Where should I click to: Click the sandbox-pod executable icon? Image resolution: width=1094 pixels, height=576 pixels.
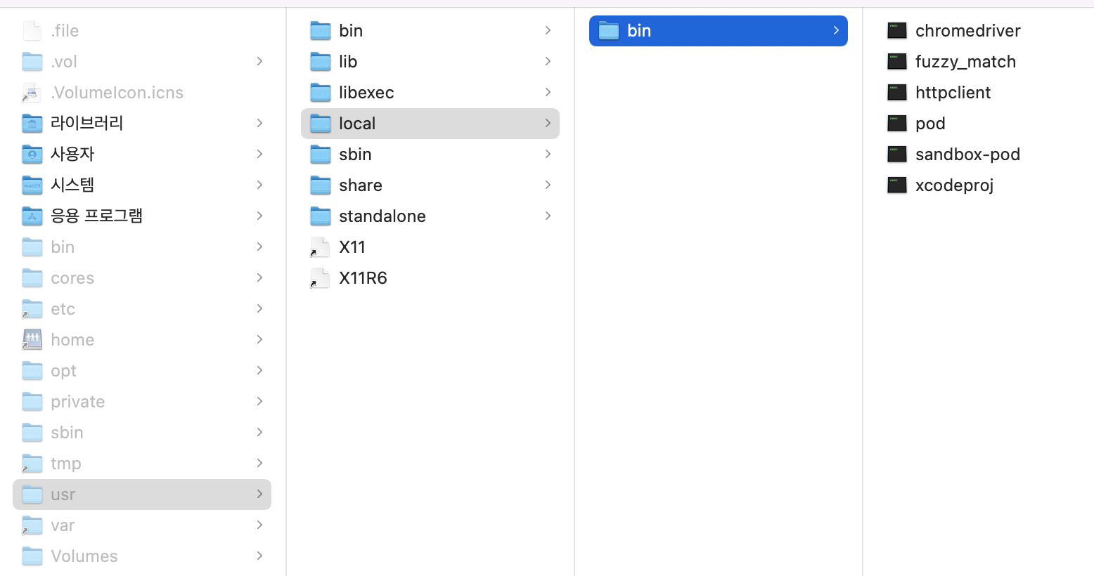pyautogui.click(x=896, y=154)
